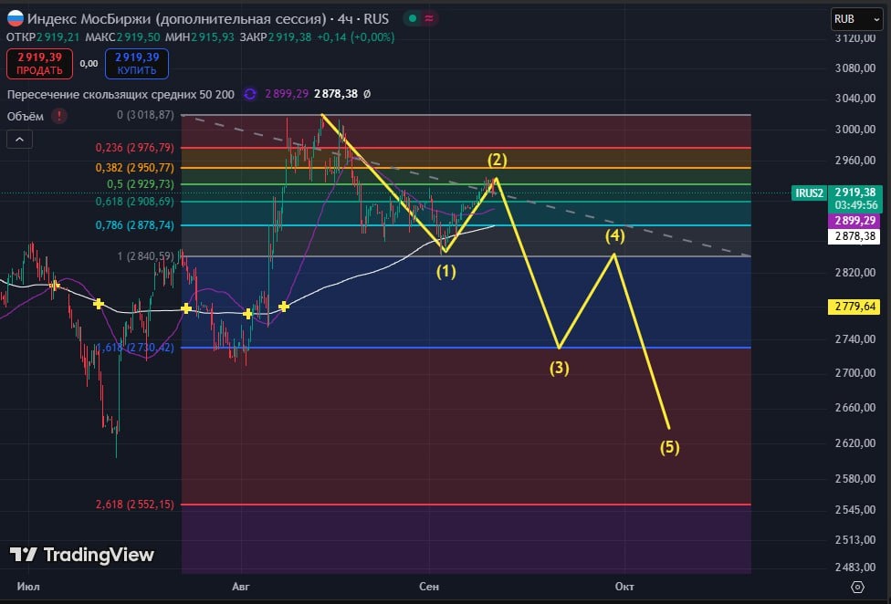Click the spread value 0,00 between buttons
Viewport: 891px width, 604px height.
pos(89,64)
